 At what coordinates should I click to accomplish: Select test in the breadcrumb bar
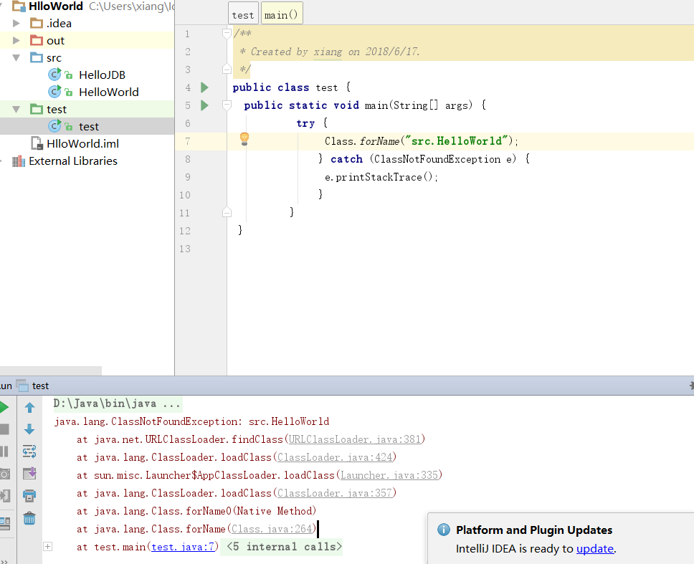[243, 15]
